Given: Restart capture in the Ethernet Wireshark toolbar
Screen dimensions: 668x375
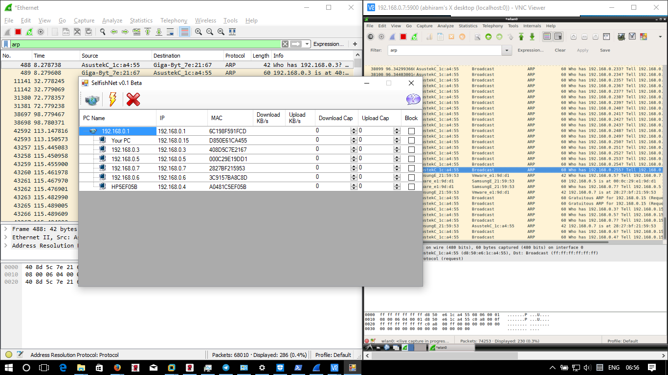Looking at the screenshot, I should click(29, 32).
